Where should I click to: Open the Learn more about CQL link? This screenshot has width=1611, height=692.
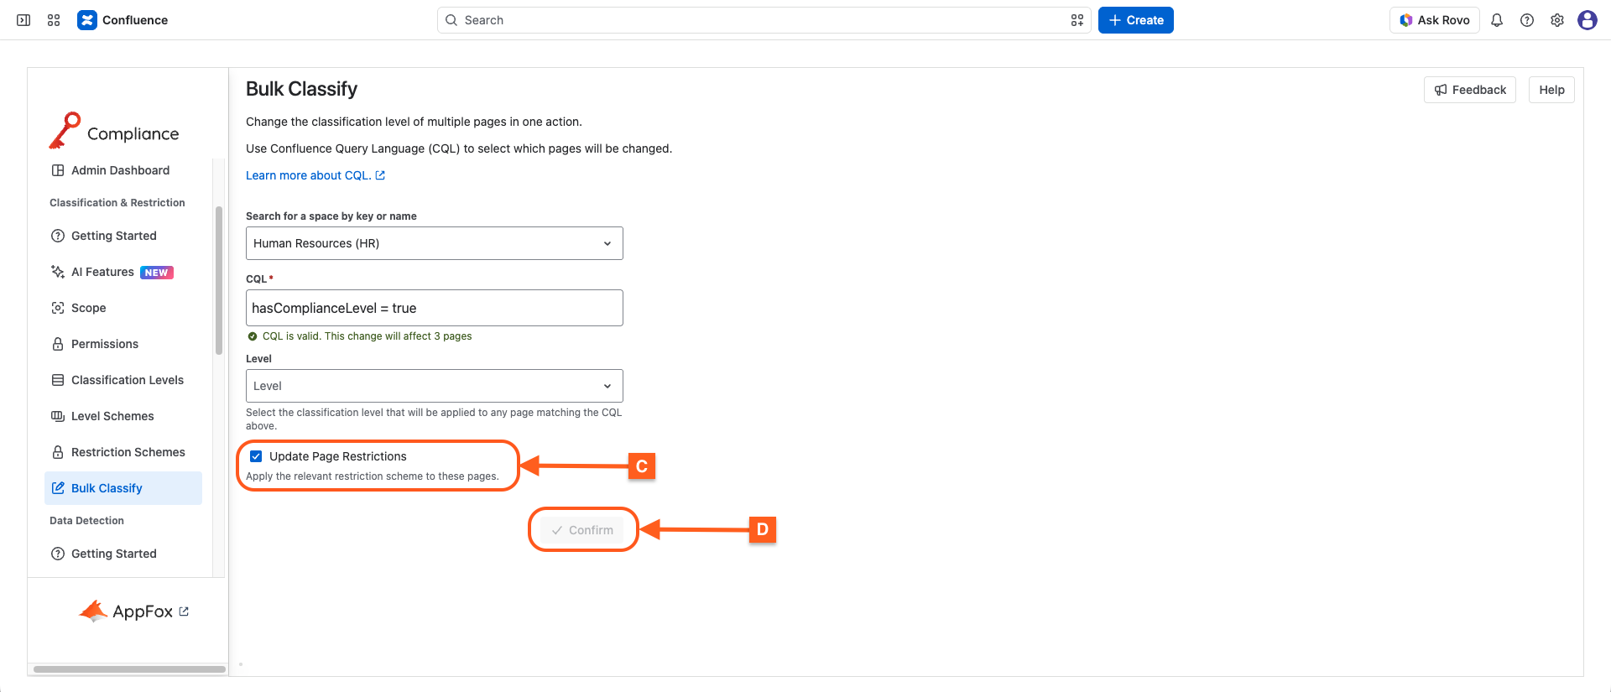[315, 175]
